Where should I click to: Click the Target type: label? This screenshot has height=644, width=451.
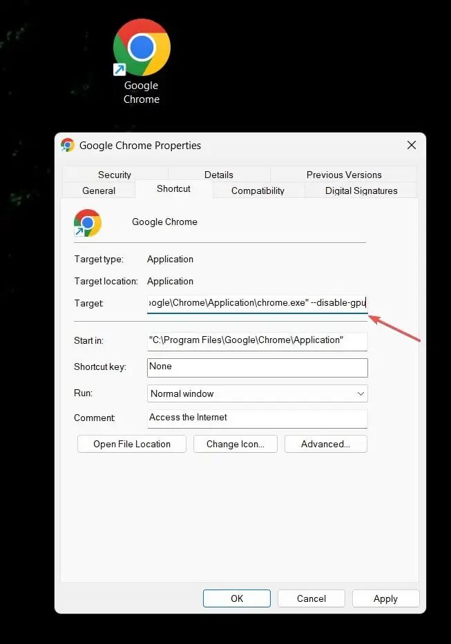[x=99, y=259]
